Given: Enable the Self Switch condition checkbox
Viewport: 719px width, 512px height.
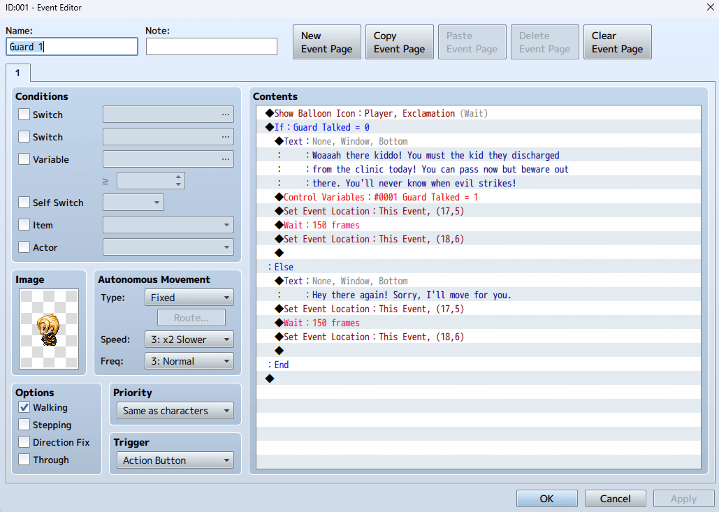Looking at the screenshot, I should tap(24, 203).
